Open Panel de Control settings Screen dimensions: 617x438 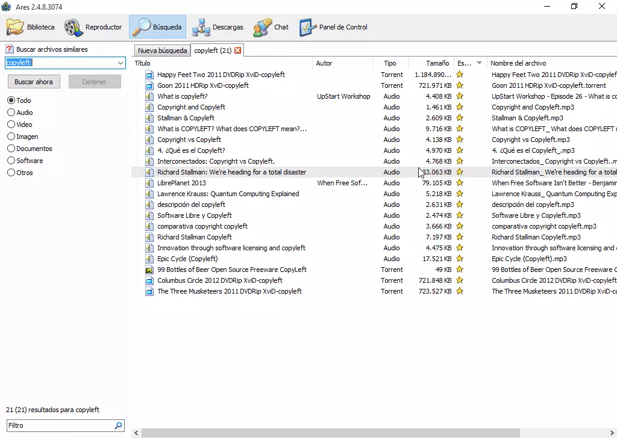click(333, 27)
